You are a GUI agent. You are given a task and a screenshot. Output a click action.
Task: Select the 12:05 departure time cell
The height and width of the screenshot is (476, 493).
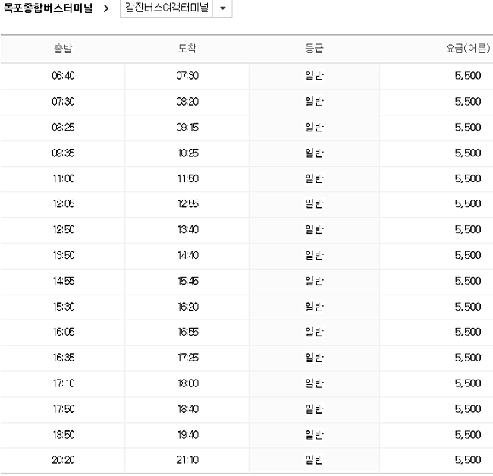point(64,204)
